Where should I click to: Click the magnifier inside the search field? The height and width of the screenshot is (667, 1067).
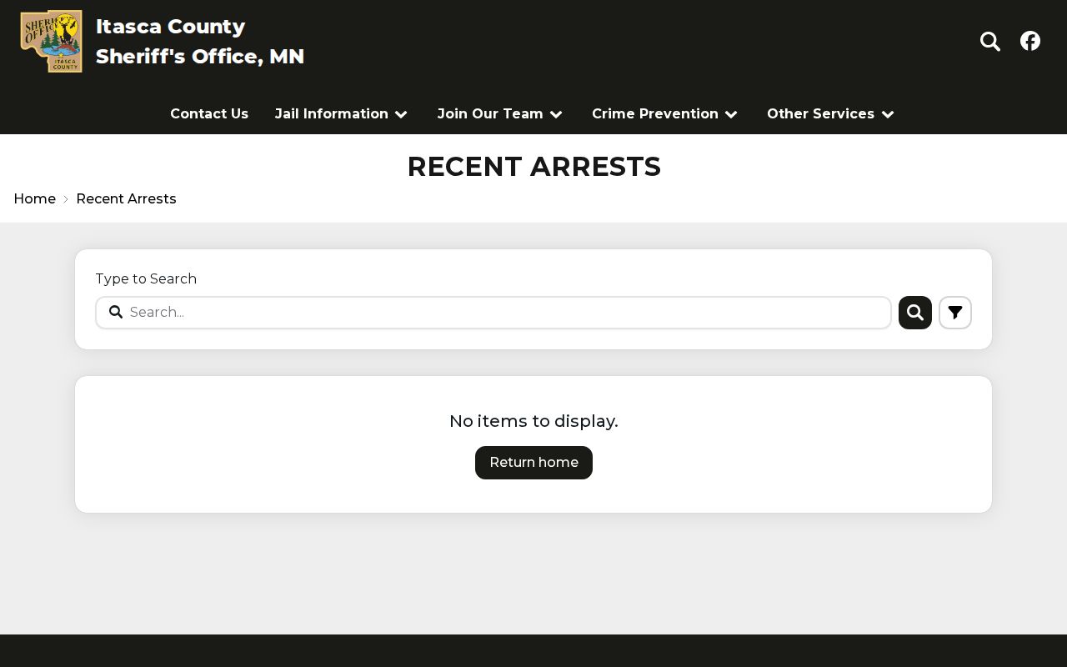coord(116,312)
